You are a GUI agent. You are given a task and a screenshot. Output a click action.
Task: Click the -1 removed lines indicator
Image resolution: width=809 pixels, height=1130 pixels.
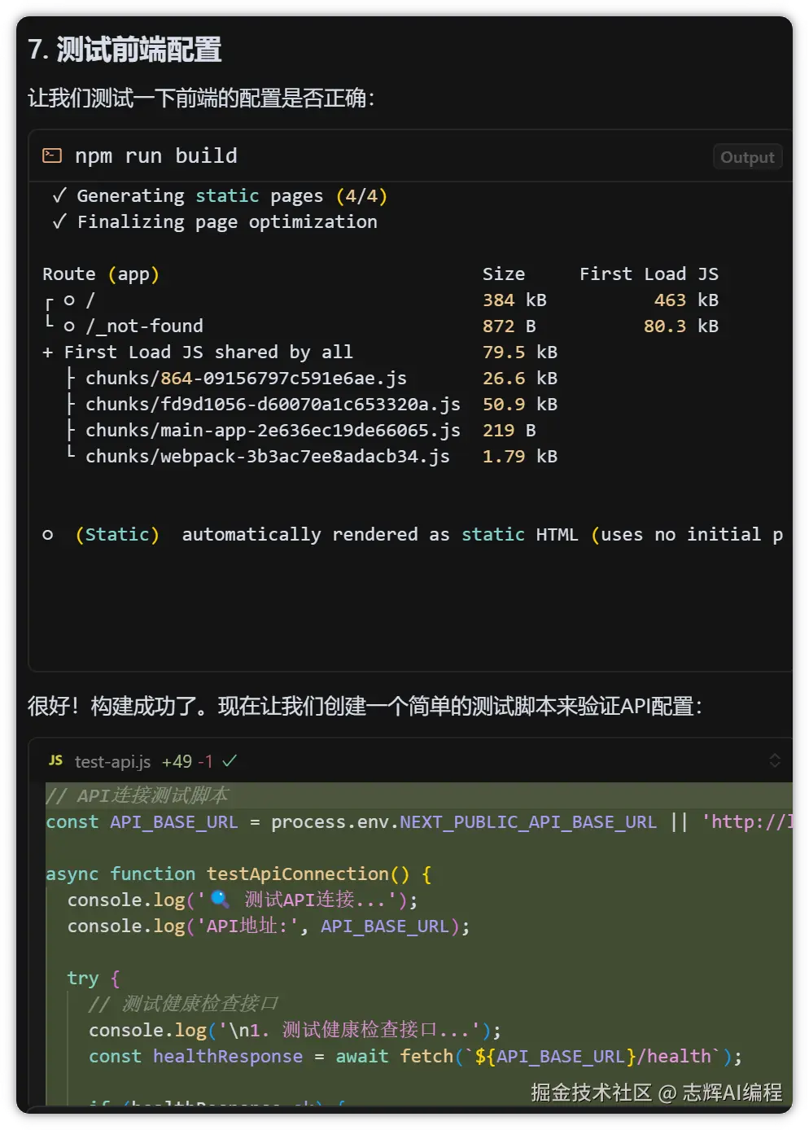pyautogui.click(x=205, y=762)
